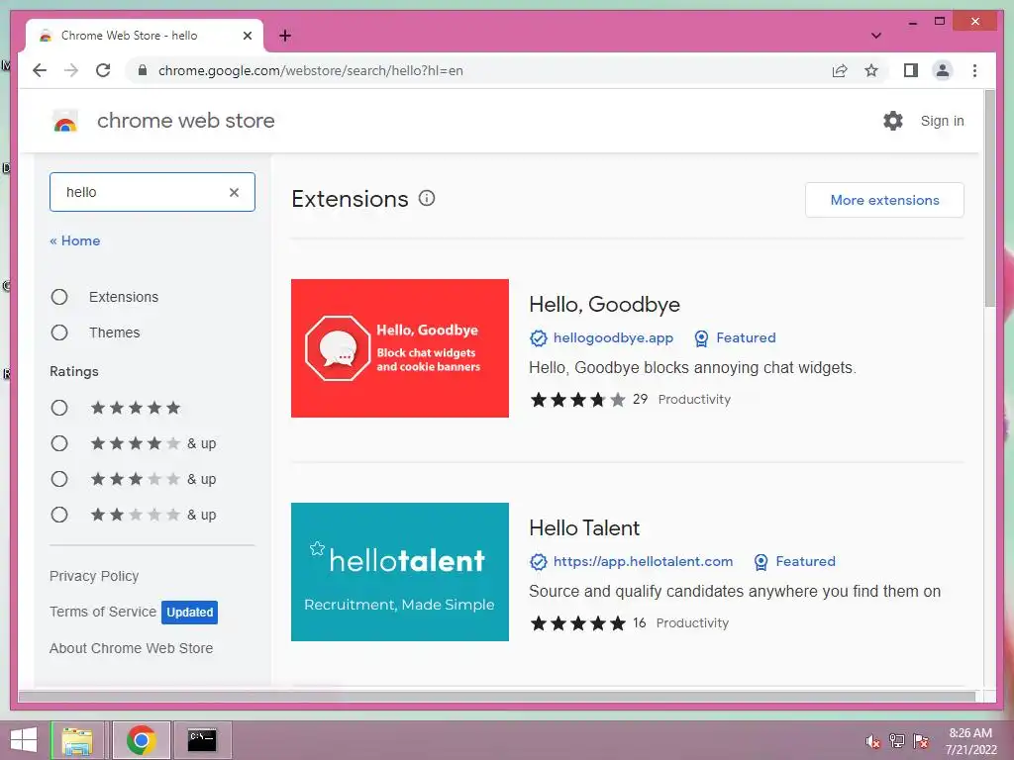Show info icon next to Extensions heading
The height and width of the screenshot is (760, 1014).
pyautogui.click(x=427, y=198)
